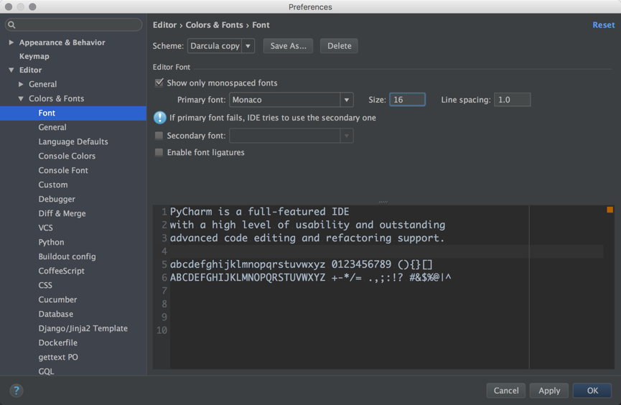The image size is (621, 405).
Task: Collapse the Editor tree node
Action: (11, 70)
